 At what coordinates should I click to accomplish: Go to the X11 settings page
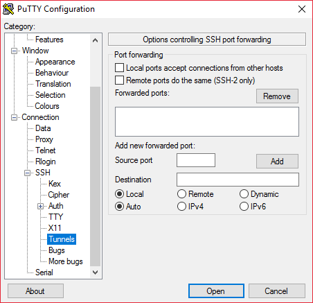tap(55, 228)
